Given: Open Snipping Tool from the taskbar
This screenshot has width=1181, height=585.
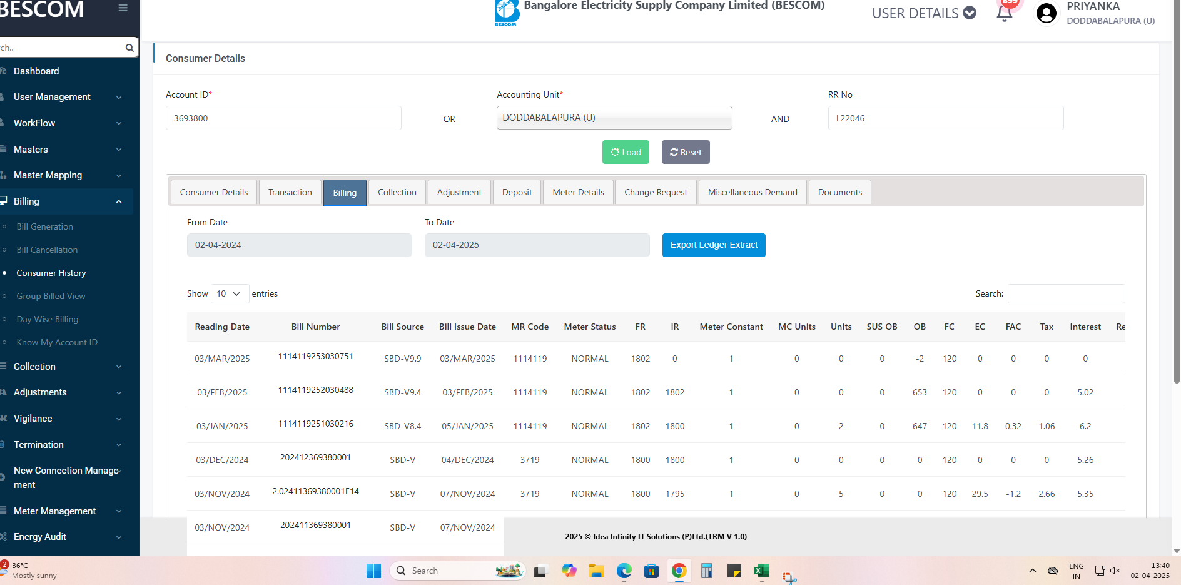Looking at the screenshot, I should tap(789, 577).
